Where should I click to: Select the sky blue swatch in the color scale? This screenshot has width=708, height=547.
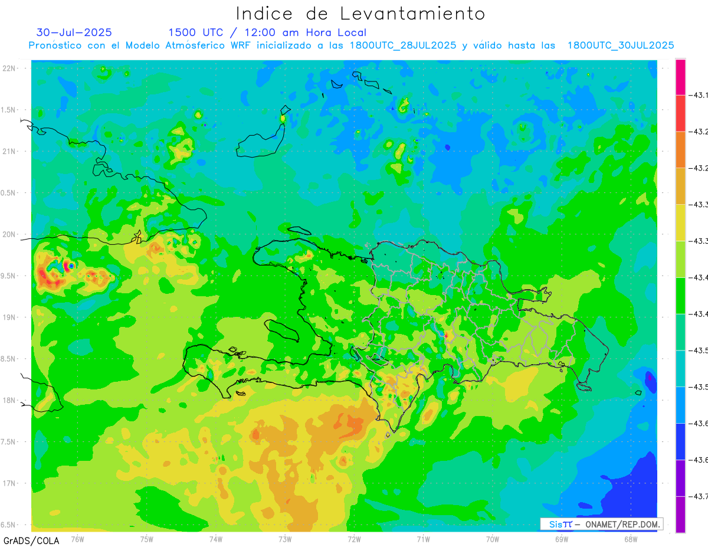tap(680, 405)
